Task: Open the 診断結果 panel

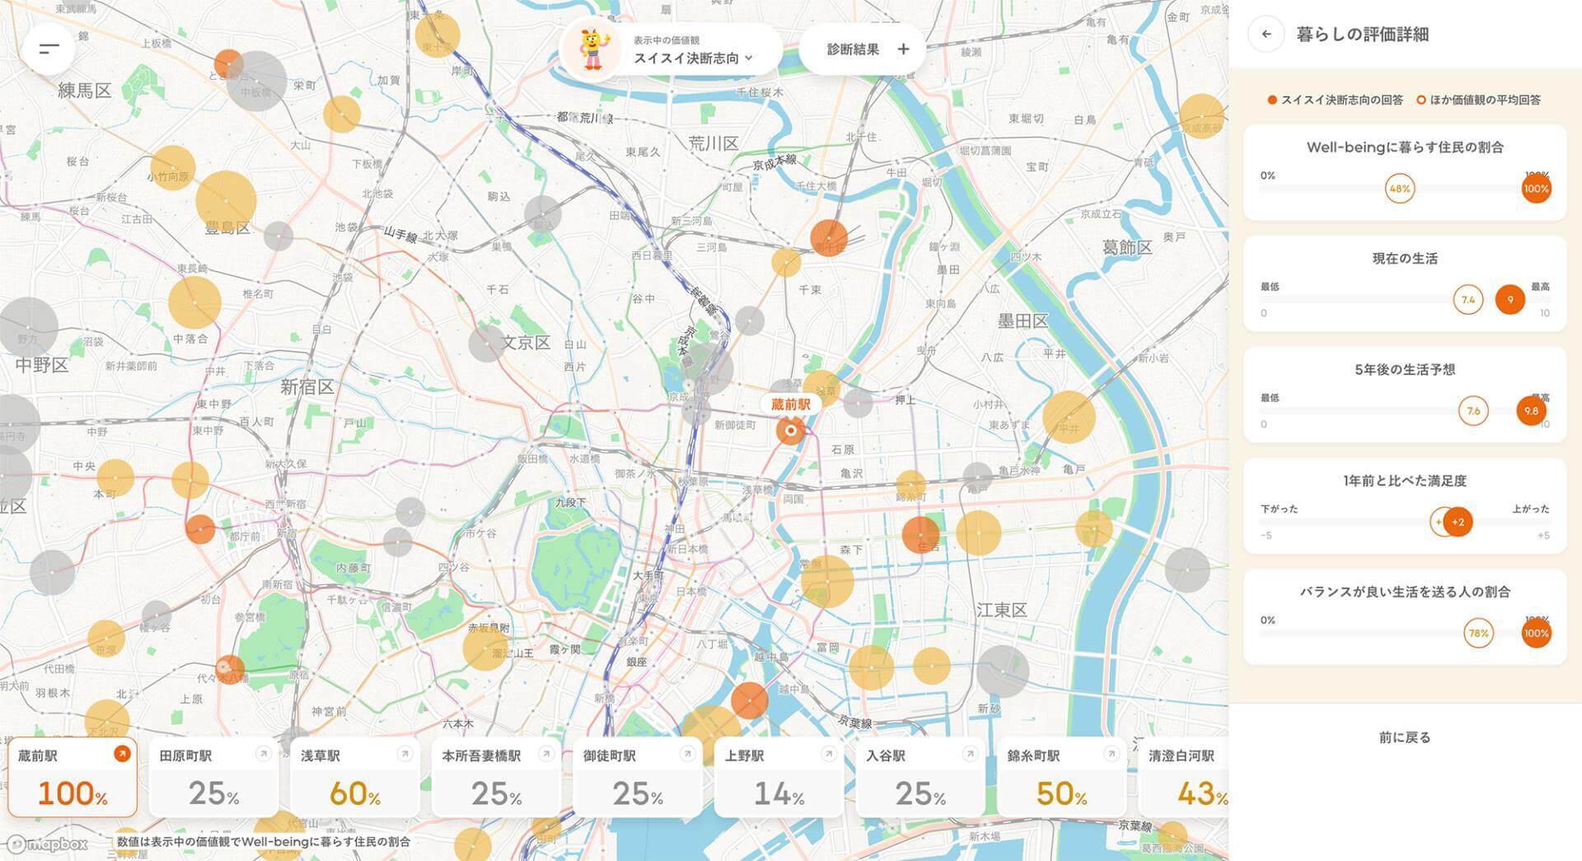Action: coord(854,49)
